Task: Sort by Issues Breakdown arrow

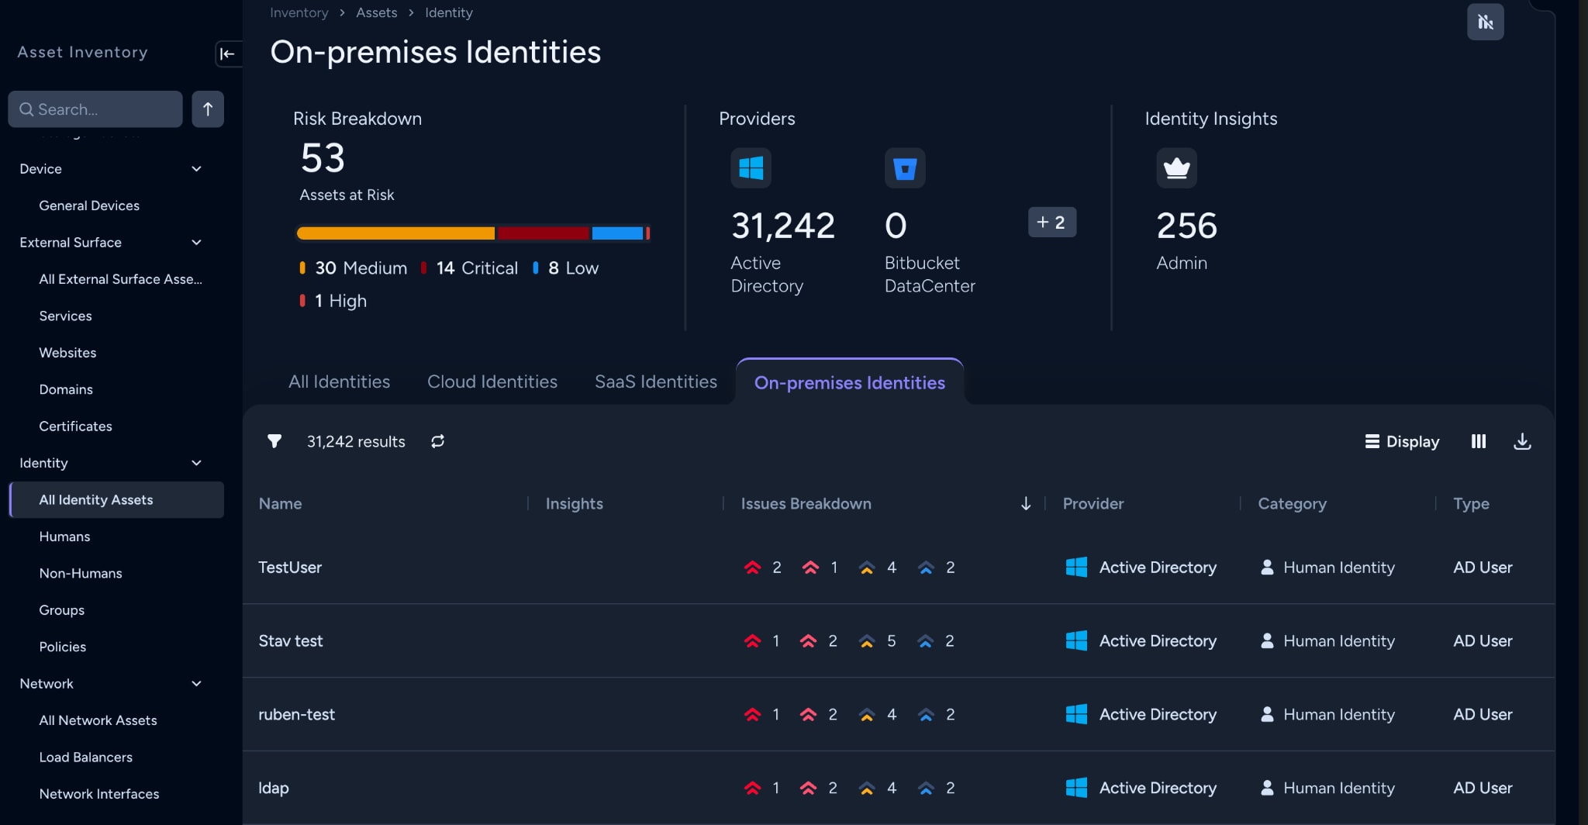Action: (x=1025, y=503)
